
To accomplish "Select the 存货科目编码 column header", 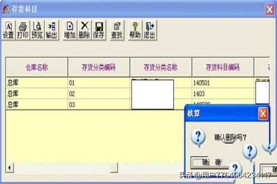I will (223, 67).
